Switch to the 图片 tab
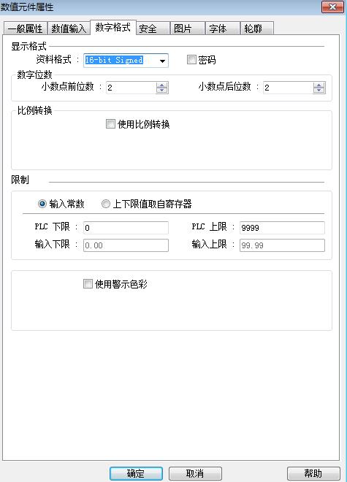This screenshot has width=347, height=482. pos(188,28)
